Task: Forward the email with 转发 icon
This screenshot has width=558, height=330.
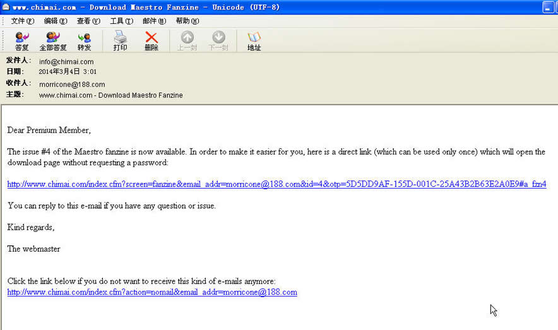Action: tap(85, 41)
